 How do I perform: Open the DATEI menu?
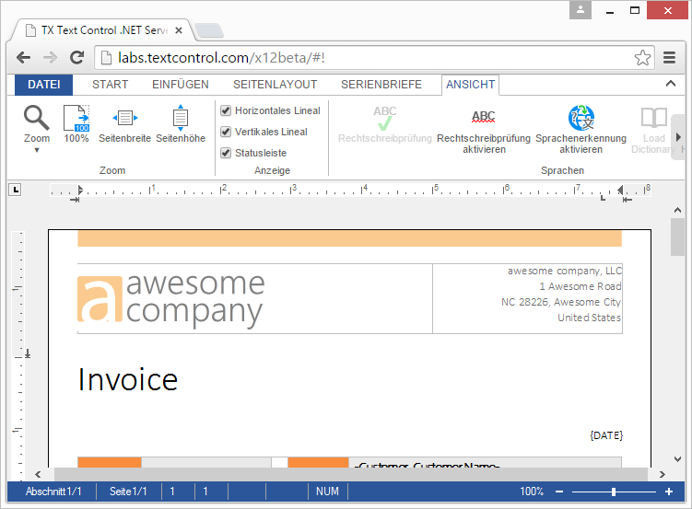[43, 85]
